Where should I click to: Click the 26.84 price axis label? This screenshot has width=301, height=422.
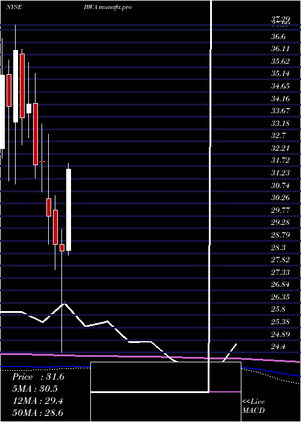point(280,285)
